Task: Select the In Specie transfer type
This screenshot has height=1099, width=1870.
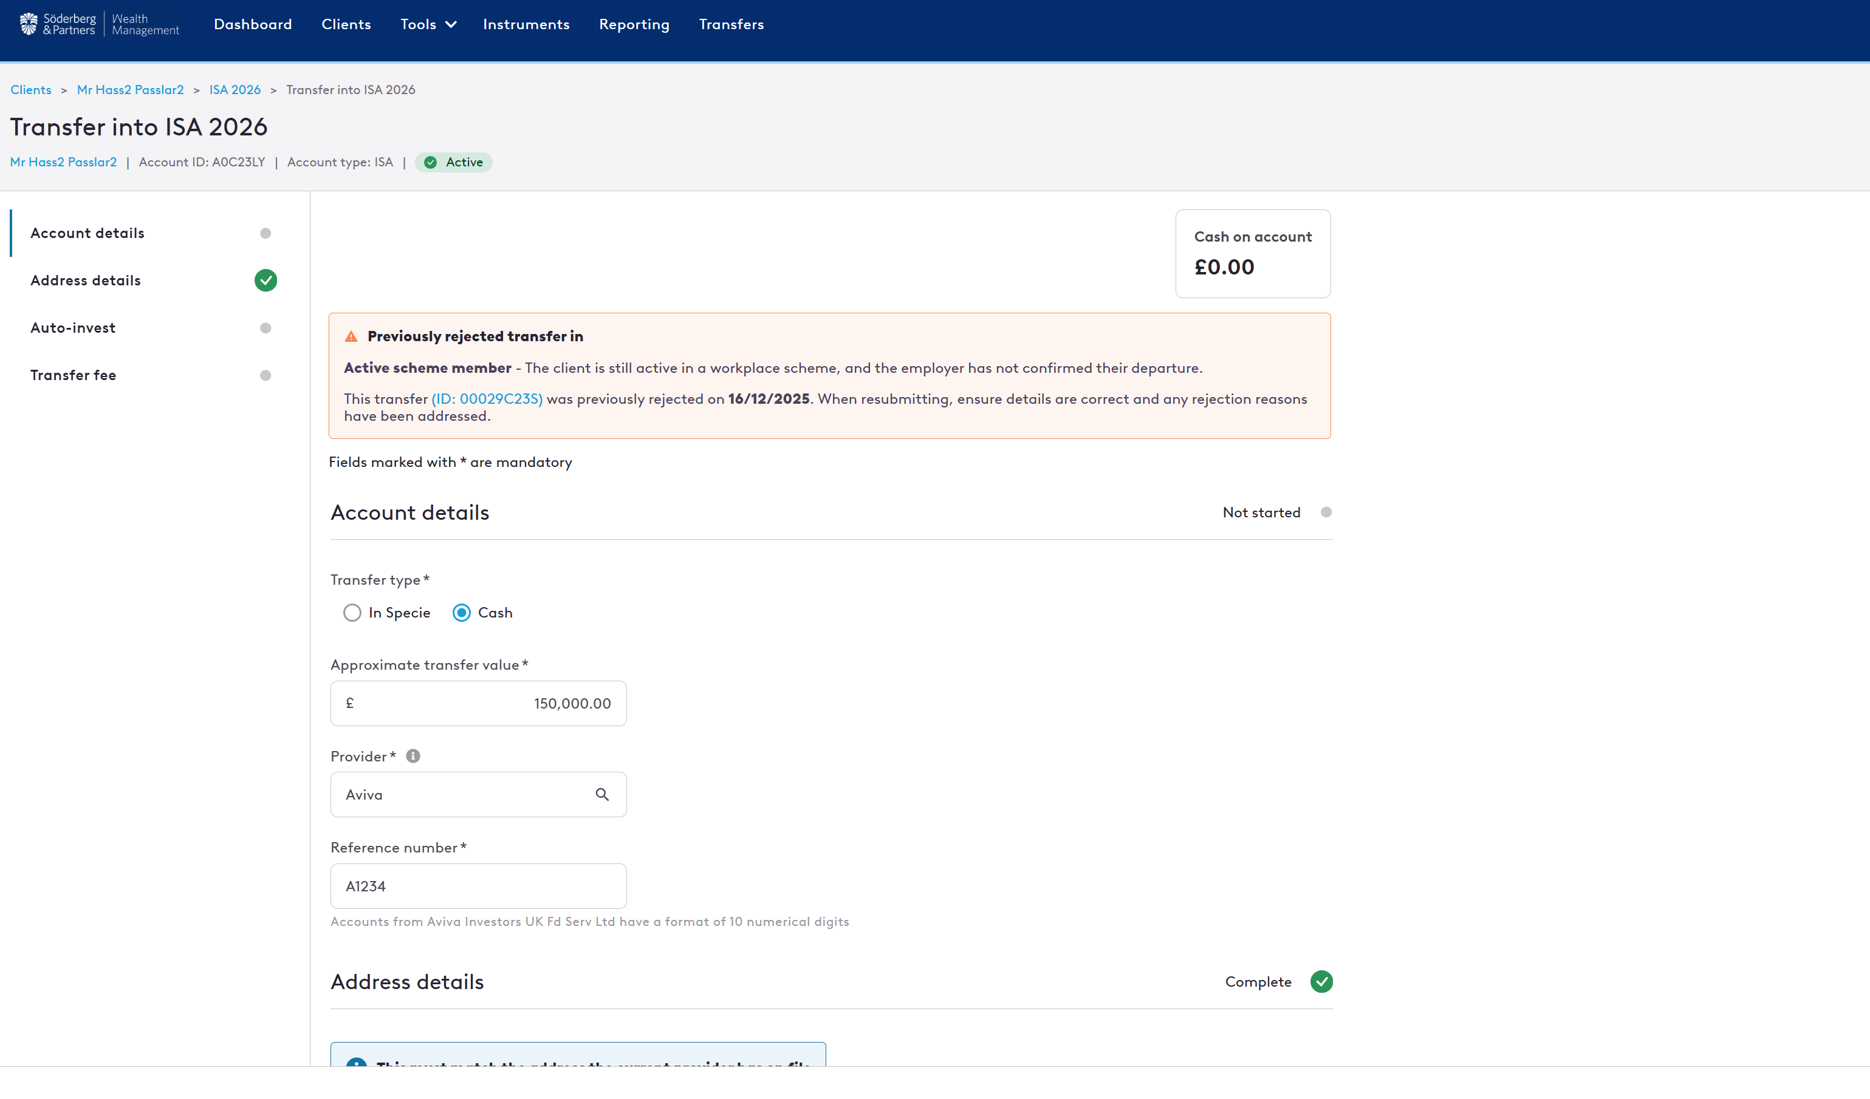Action: click(x=352, y=613)
